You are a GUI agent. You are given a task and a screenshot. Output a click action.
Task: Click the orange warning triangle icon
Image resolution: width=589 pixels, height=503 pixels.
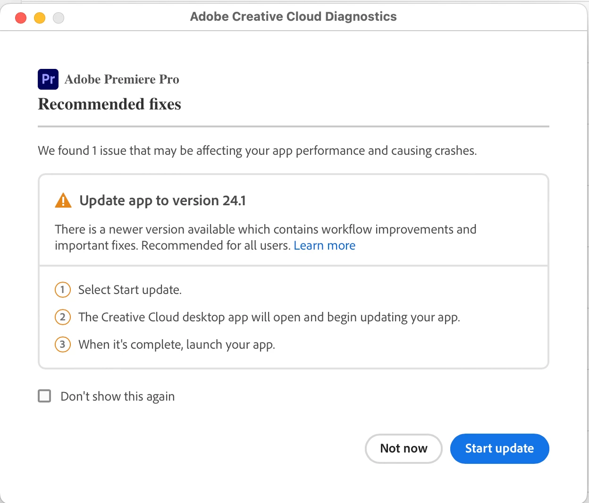[63, 201]
